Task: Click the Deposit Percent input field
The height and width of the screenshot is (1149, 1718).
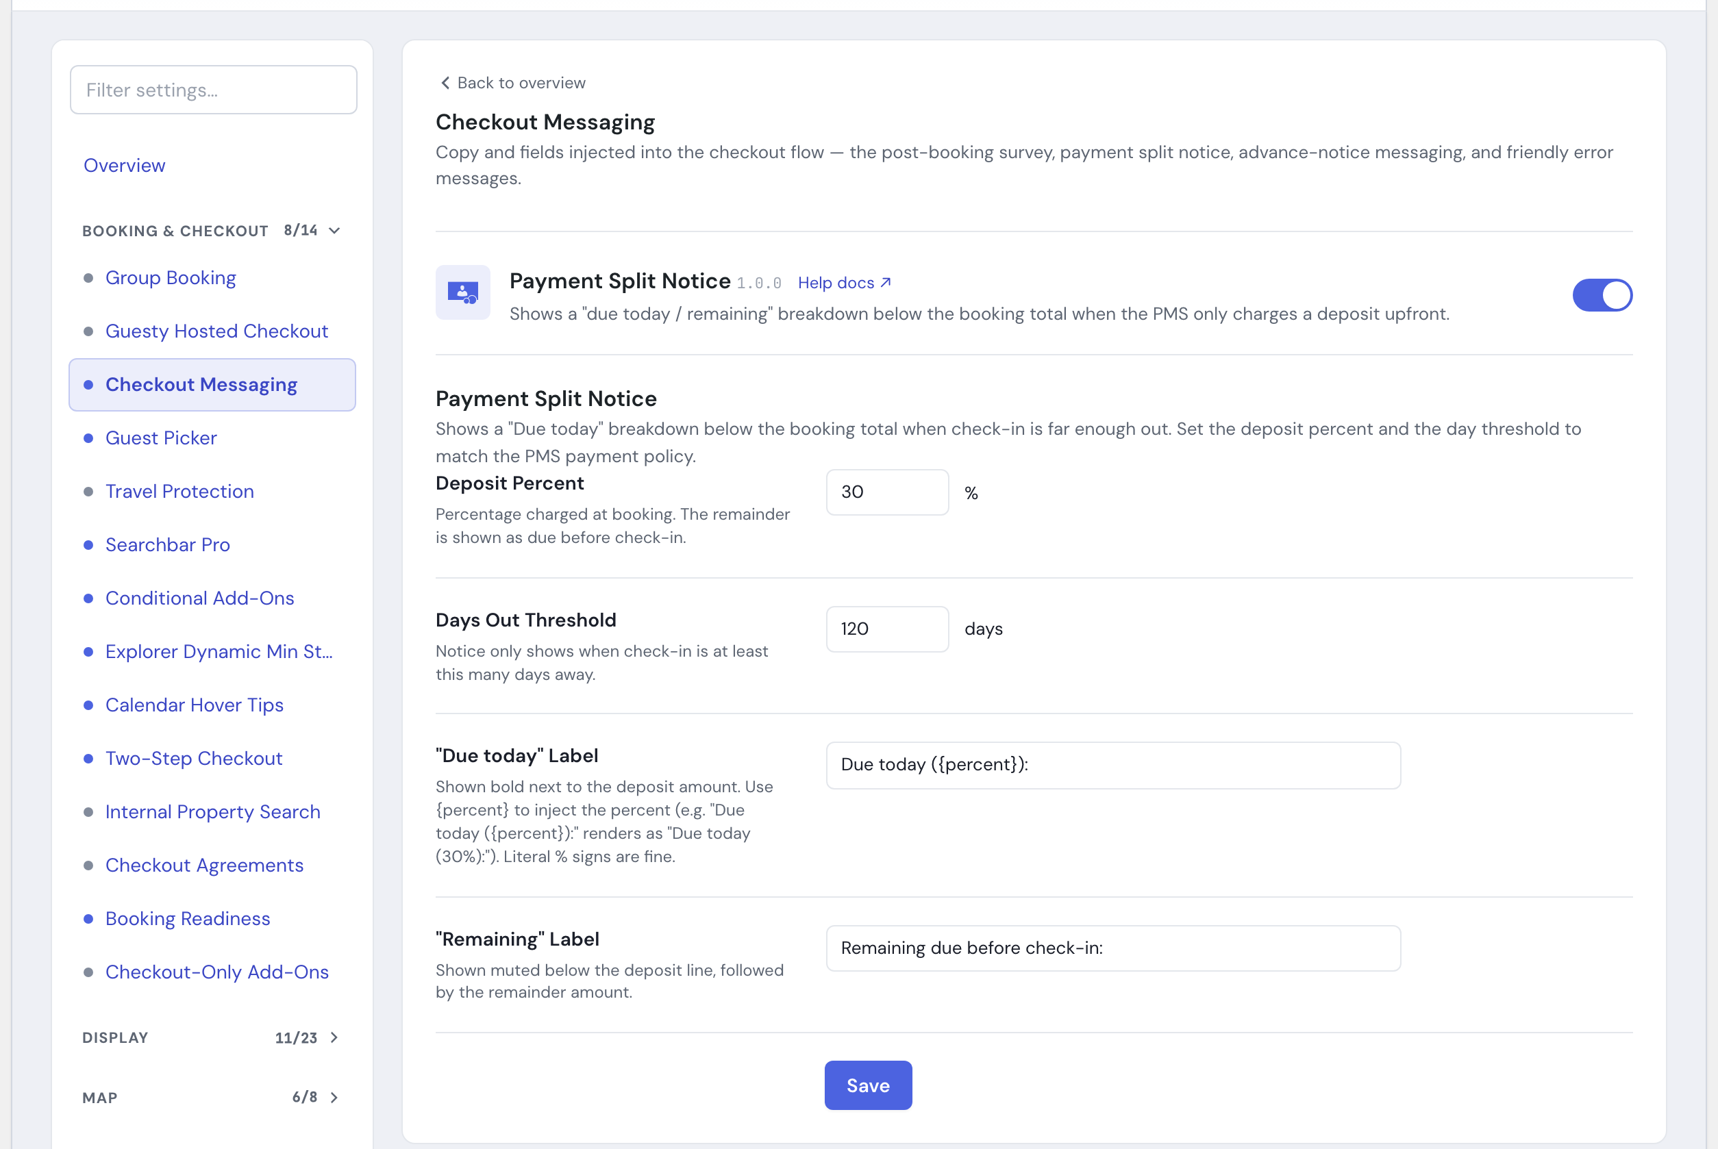Action: (887, 492)
